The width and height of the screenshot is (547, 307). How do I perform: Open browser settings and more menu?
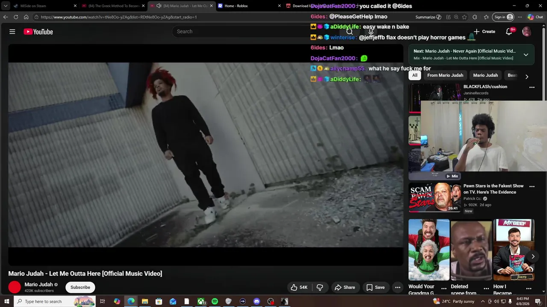(x=520, y=17)
